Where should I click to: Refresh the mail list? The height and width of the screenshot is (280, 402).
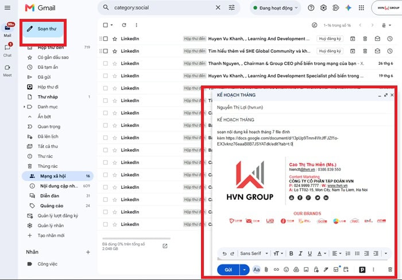(x=124, y=25)
